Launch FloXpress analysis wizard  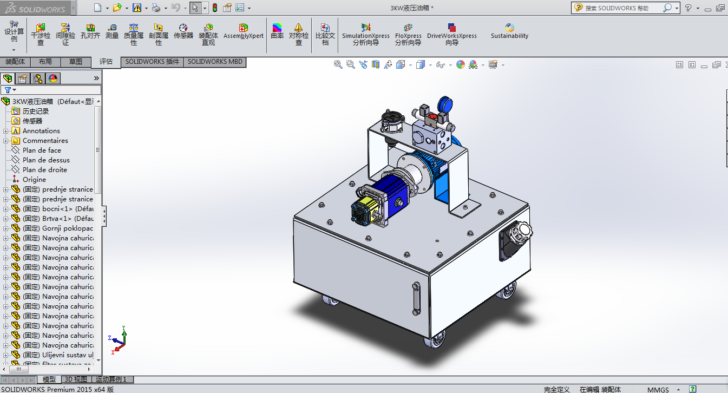[x=408, y=34]
